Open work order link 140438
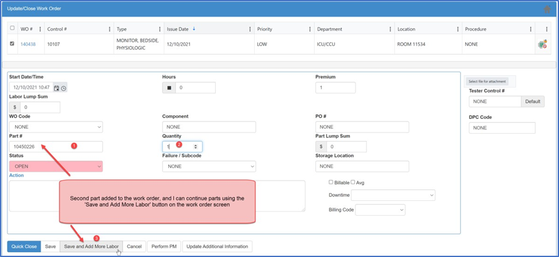The height and width of the screenshot is (257, 559). coord(28,44)
